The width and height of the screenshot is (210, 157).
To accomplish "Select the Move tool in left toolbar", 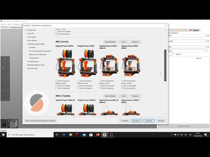I will coord(5,61).
